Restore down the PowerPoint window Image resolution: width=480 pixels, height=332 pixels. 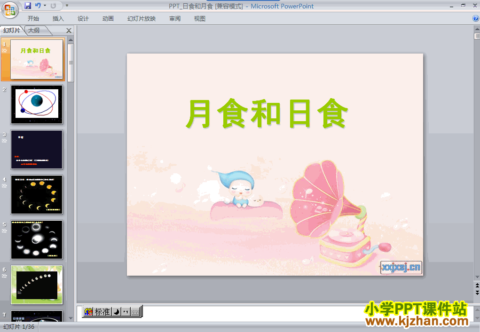[464, 6]
